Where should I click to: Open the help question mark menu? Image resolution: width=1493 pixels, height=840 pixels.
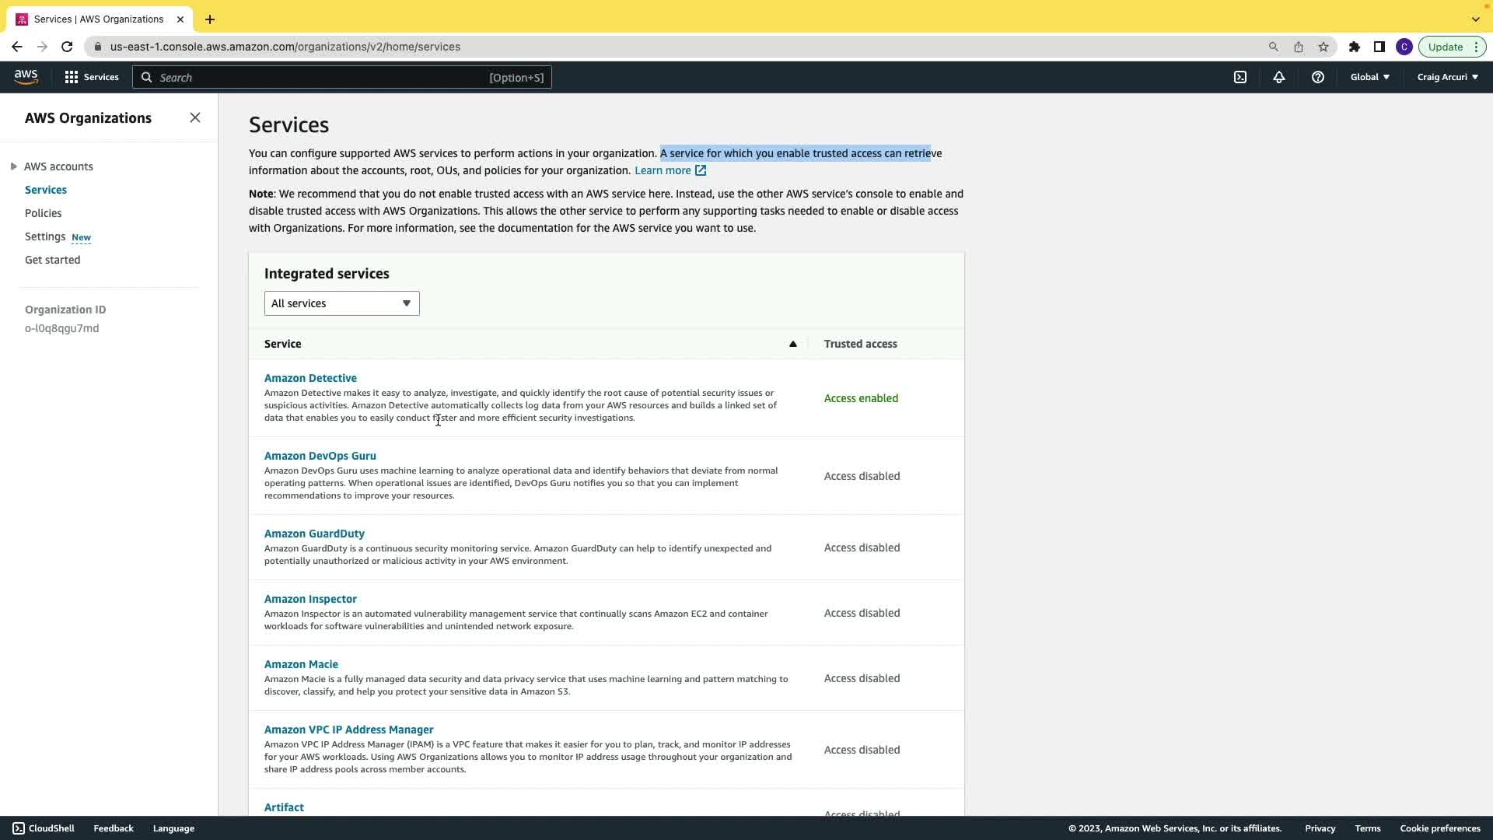tap(1318, 77)
